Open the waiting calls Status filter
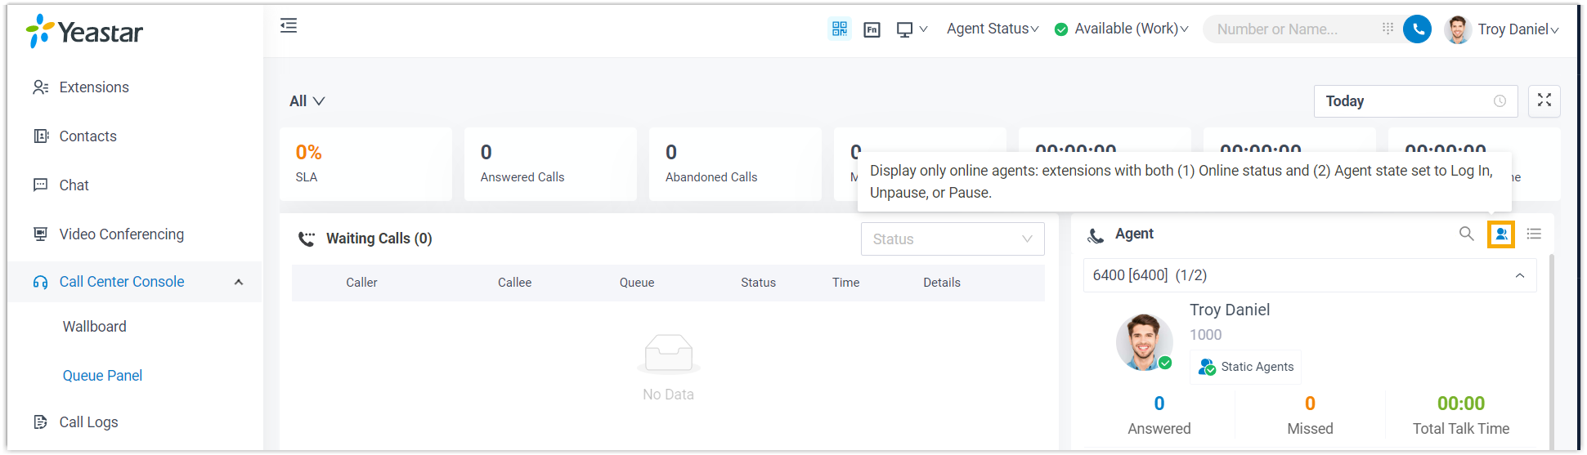The image size is (1587, 455). [952, 239]
